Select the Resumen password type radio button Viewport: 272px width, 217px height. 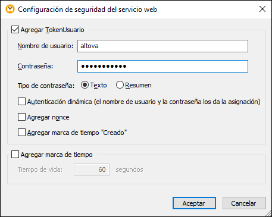[120, 85]
